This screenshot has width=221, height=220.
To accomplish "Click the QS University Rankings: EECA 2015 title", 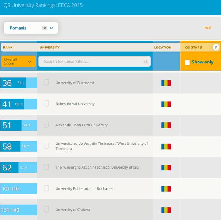I will pos(43,5).
